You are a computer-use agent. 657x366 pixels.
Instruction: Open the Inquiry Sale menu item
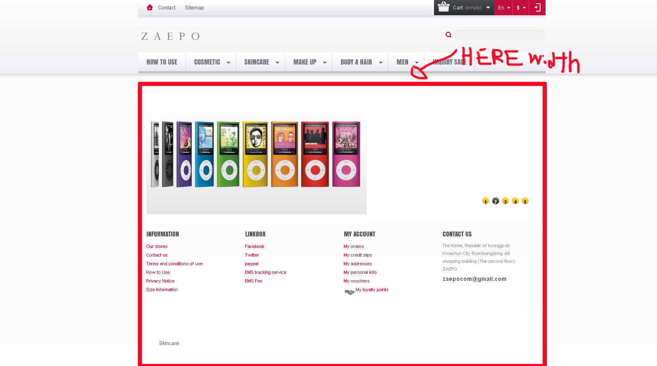click(x=450, y=62)
